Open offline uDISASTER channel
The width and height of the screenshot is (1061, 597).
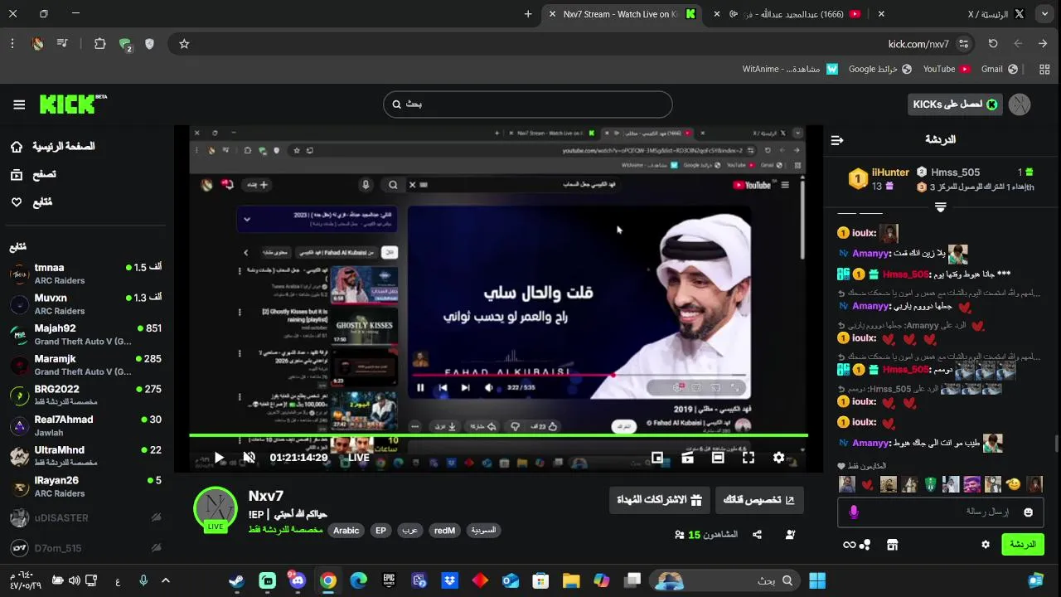coord(85,517)
